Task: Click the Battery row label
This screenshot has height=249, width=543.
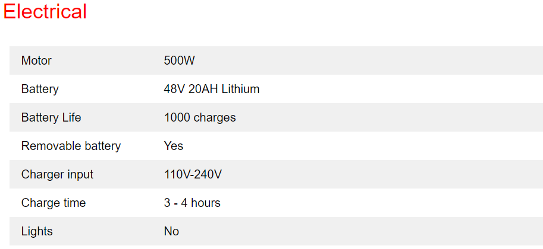Action: [x=40, y=89]
